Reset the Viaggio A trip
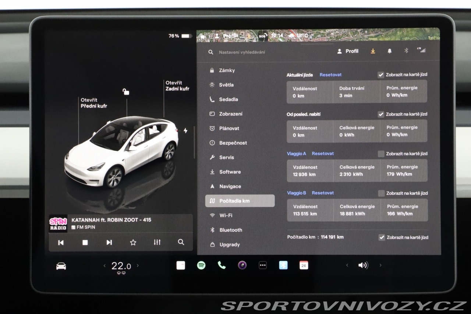 [323, 154]
